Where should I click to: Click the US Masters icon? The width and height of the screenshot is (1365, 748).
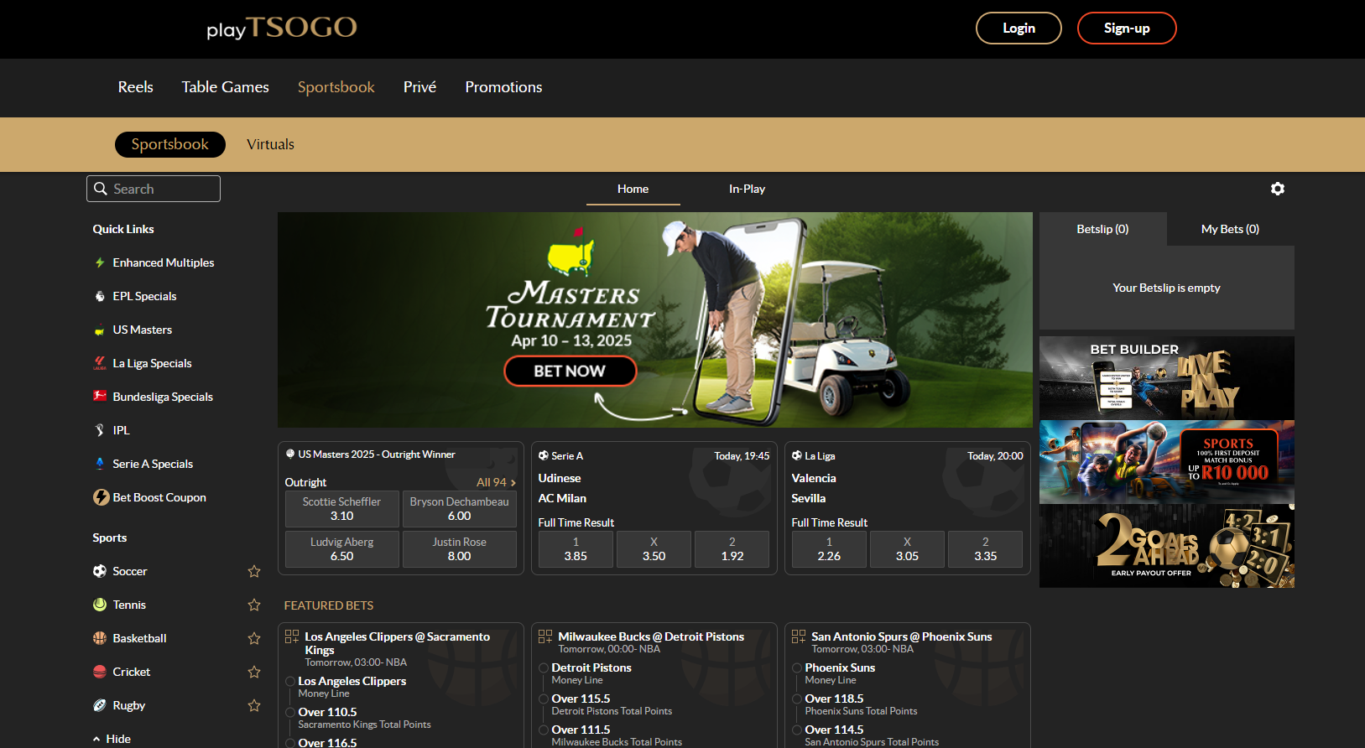100,330
